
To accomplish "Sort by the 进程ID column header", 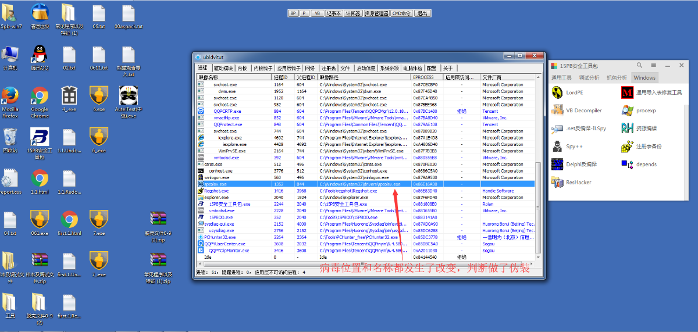I will tap(283, 77).
